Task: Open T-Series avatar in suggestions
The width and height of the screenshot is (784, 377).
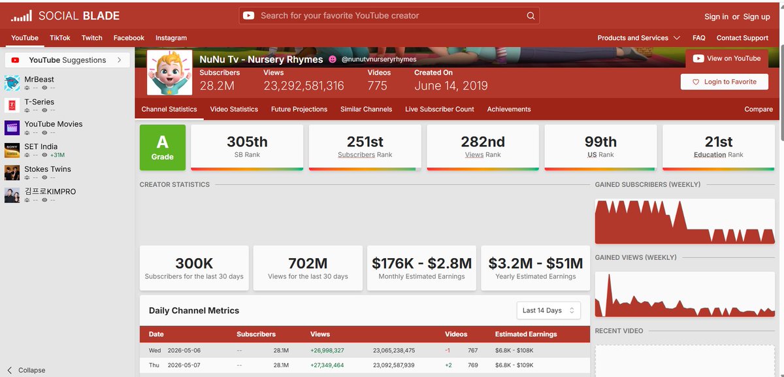Action: 12,105
